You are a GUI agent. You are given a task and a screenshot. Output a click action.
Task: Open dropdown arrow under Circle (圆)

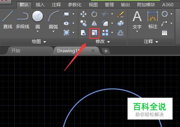(x=38, y=31)
